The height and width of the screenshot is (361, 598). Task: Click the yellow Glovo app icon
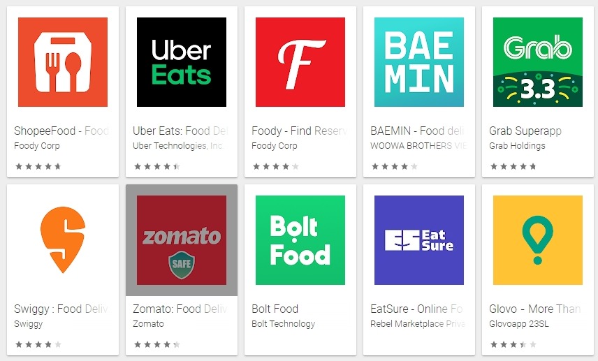tap(538, 240)
